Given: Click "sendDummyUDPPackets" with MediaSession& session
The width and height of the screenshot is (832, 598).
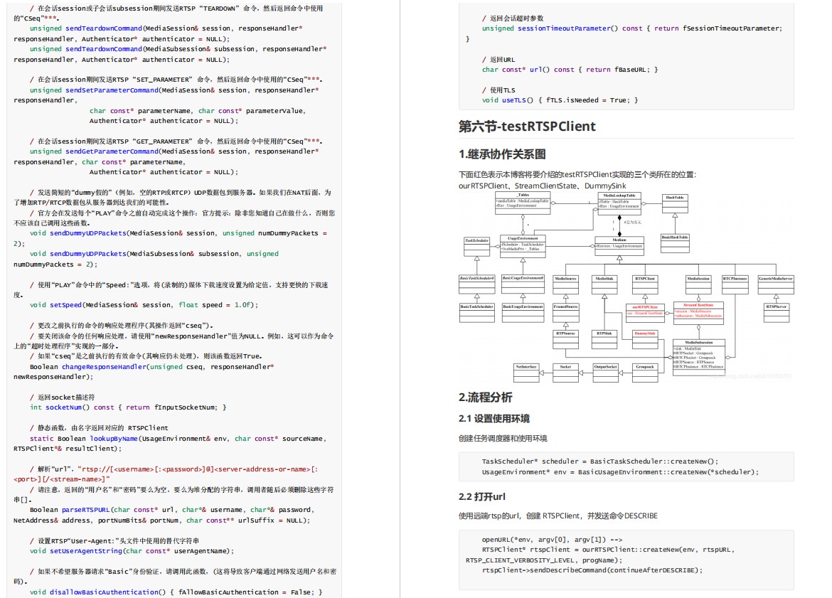Looking at the screenshot, I should (88, 233).
